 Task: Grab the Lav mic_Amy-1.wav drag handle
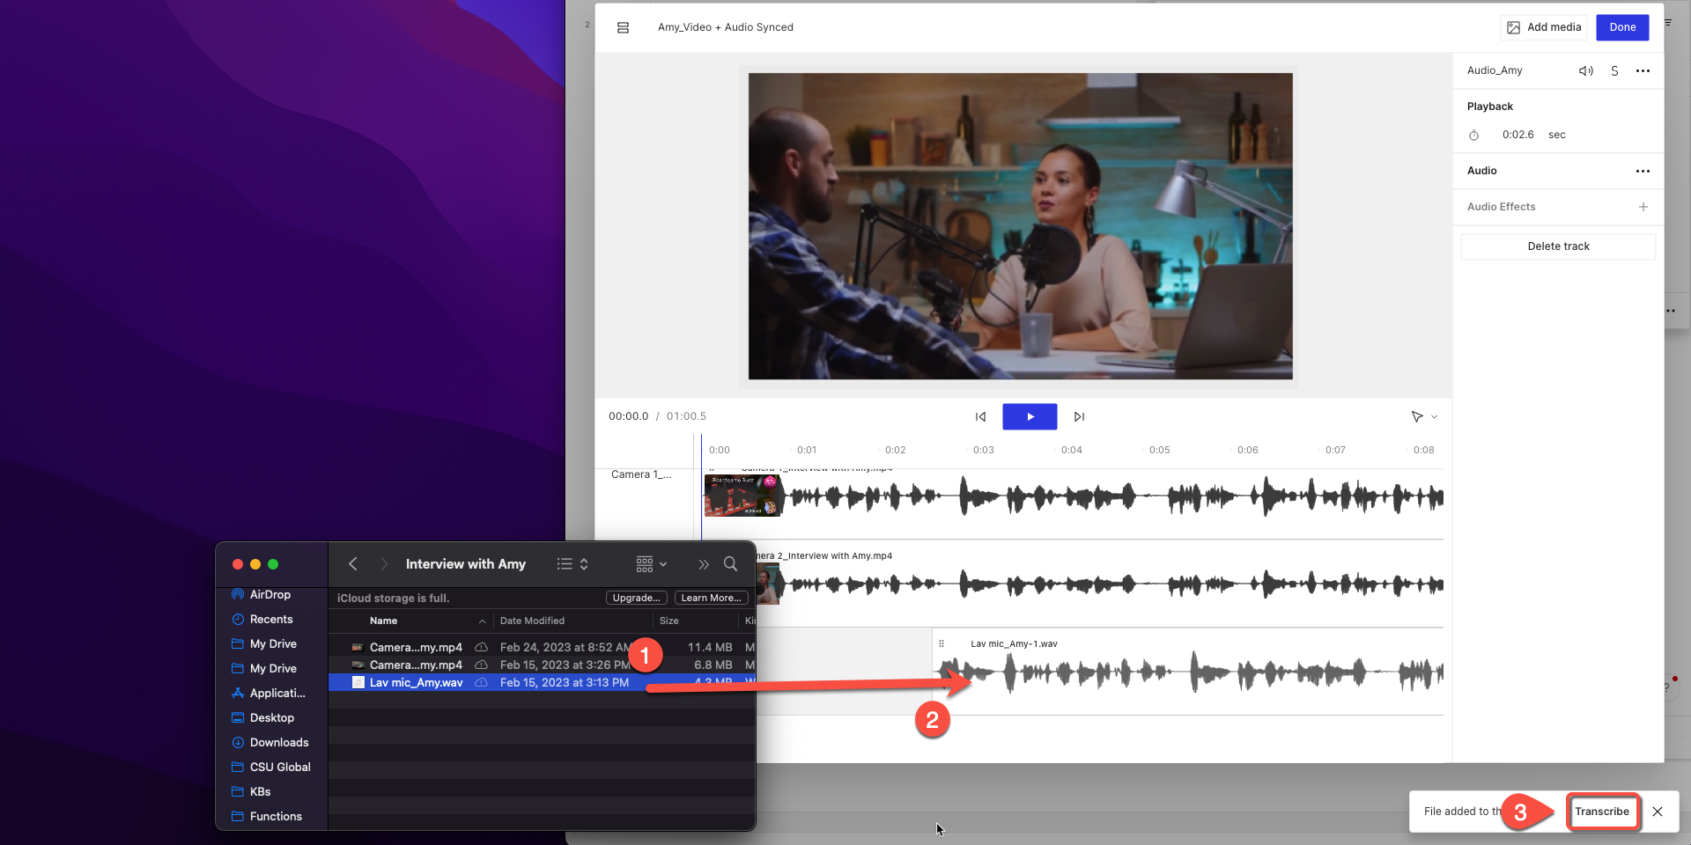(x=941, y=643)
